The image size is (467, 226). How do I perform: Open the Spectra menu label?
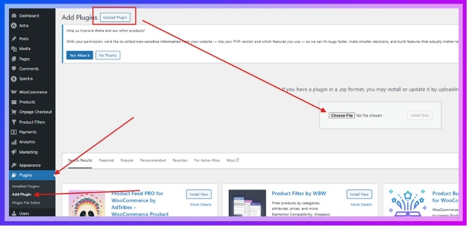coord(26,79)
